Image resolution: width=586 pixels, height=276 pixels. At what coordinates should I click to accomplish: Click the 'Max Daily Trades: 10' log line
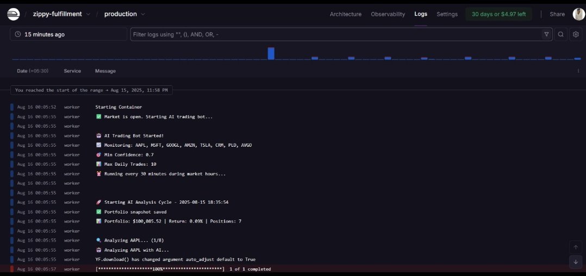(293, 164)
